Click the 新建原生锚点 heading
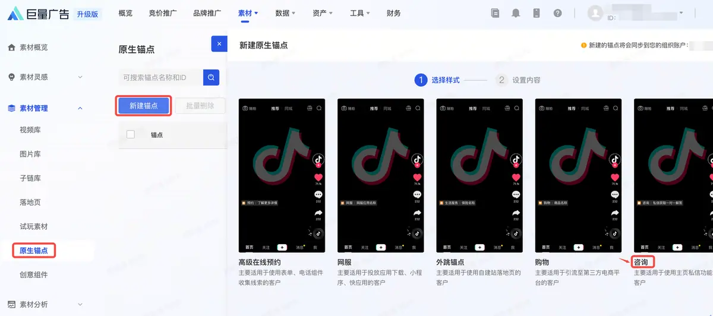The width and height of the screenshot is (713, 316). 263,45
